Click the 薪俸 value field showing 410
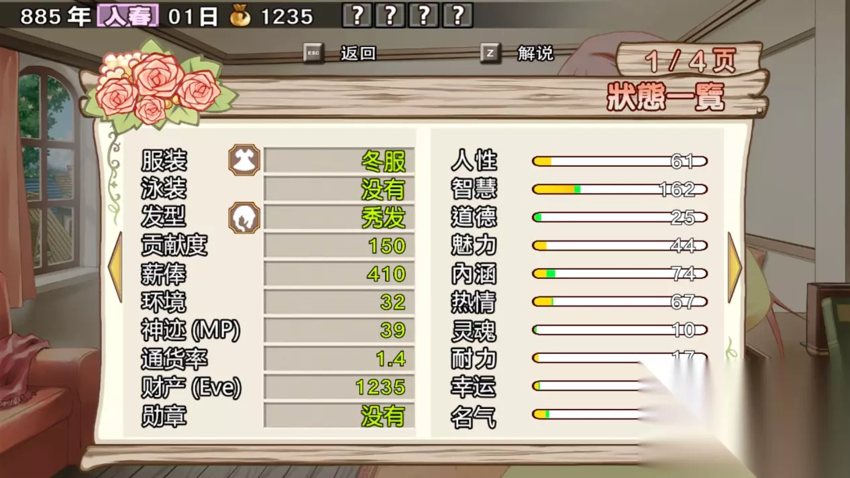 [339, 274]
